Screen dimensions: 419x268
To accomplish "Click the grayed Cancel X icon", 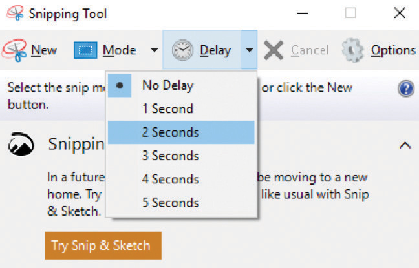I will point(274,50).
